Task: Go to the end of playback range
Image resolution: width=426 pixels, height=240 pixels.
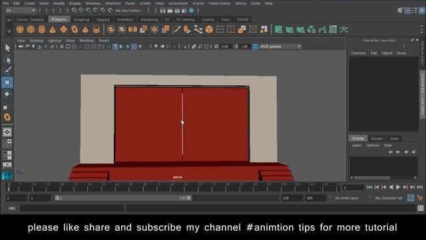Action: [420, 187]
